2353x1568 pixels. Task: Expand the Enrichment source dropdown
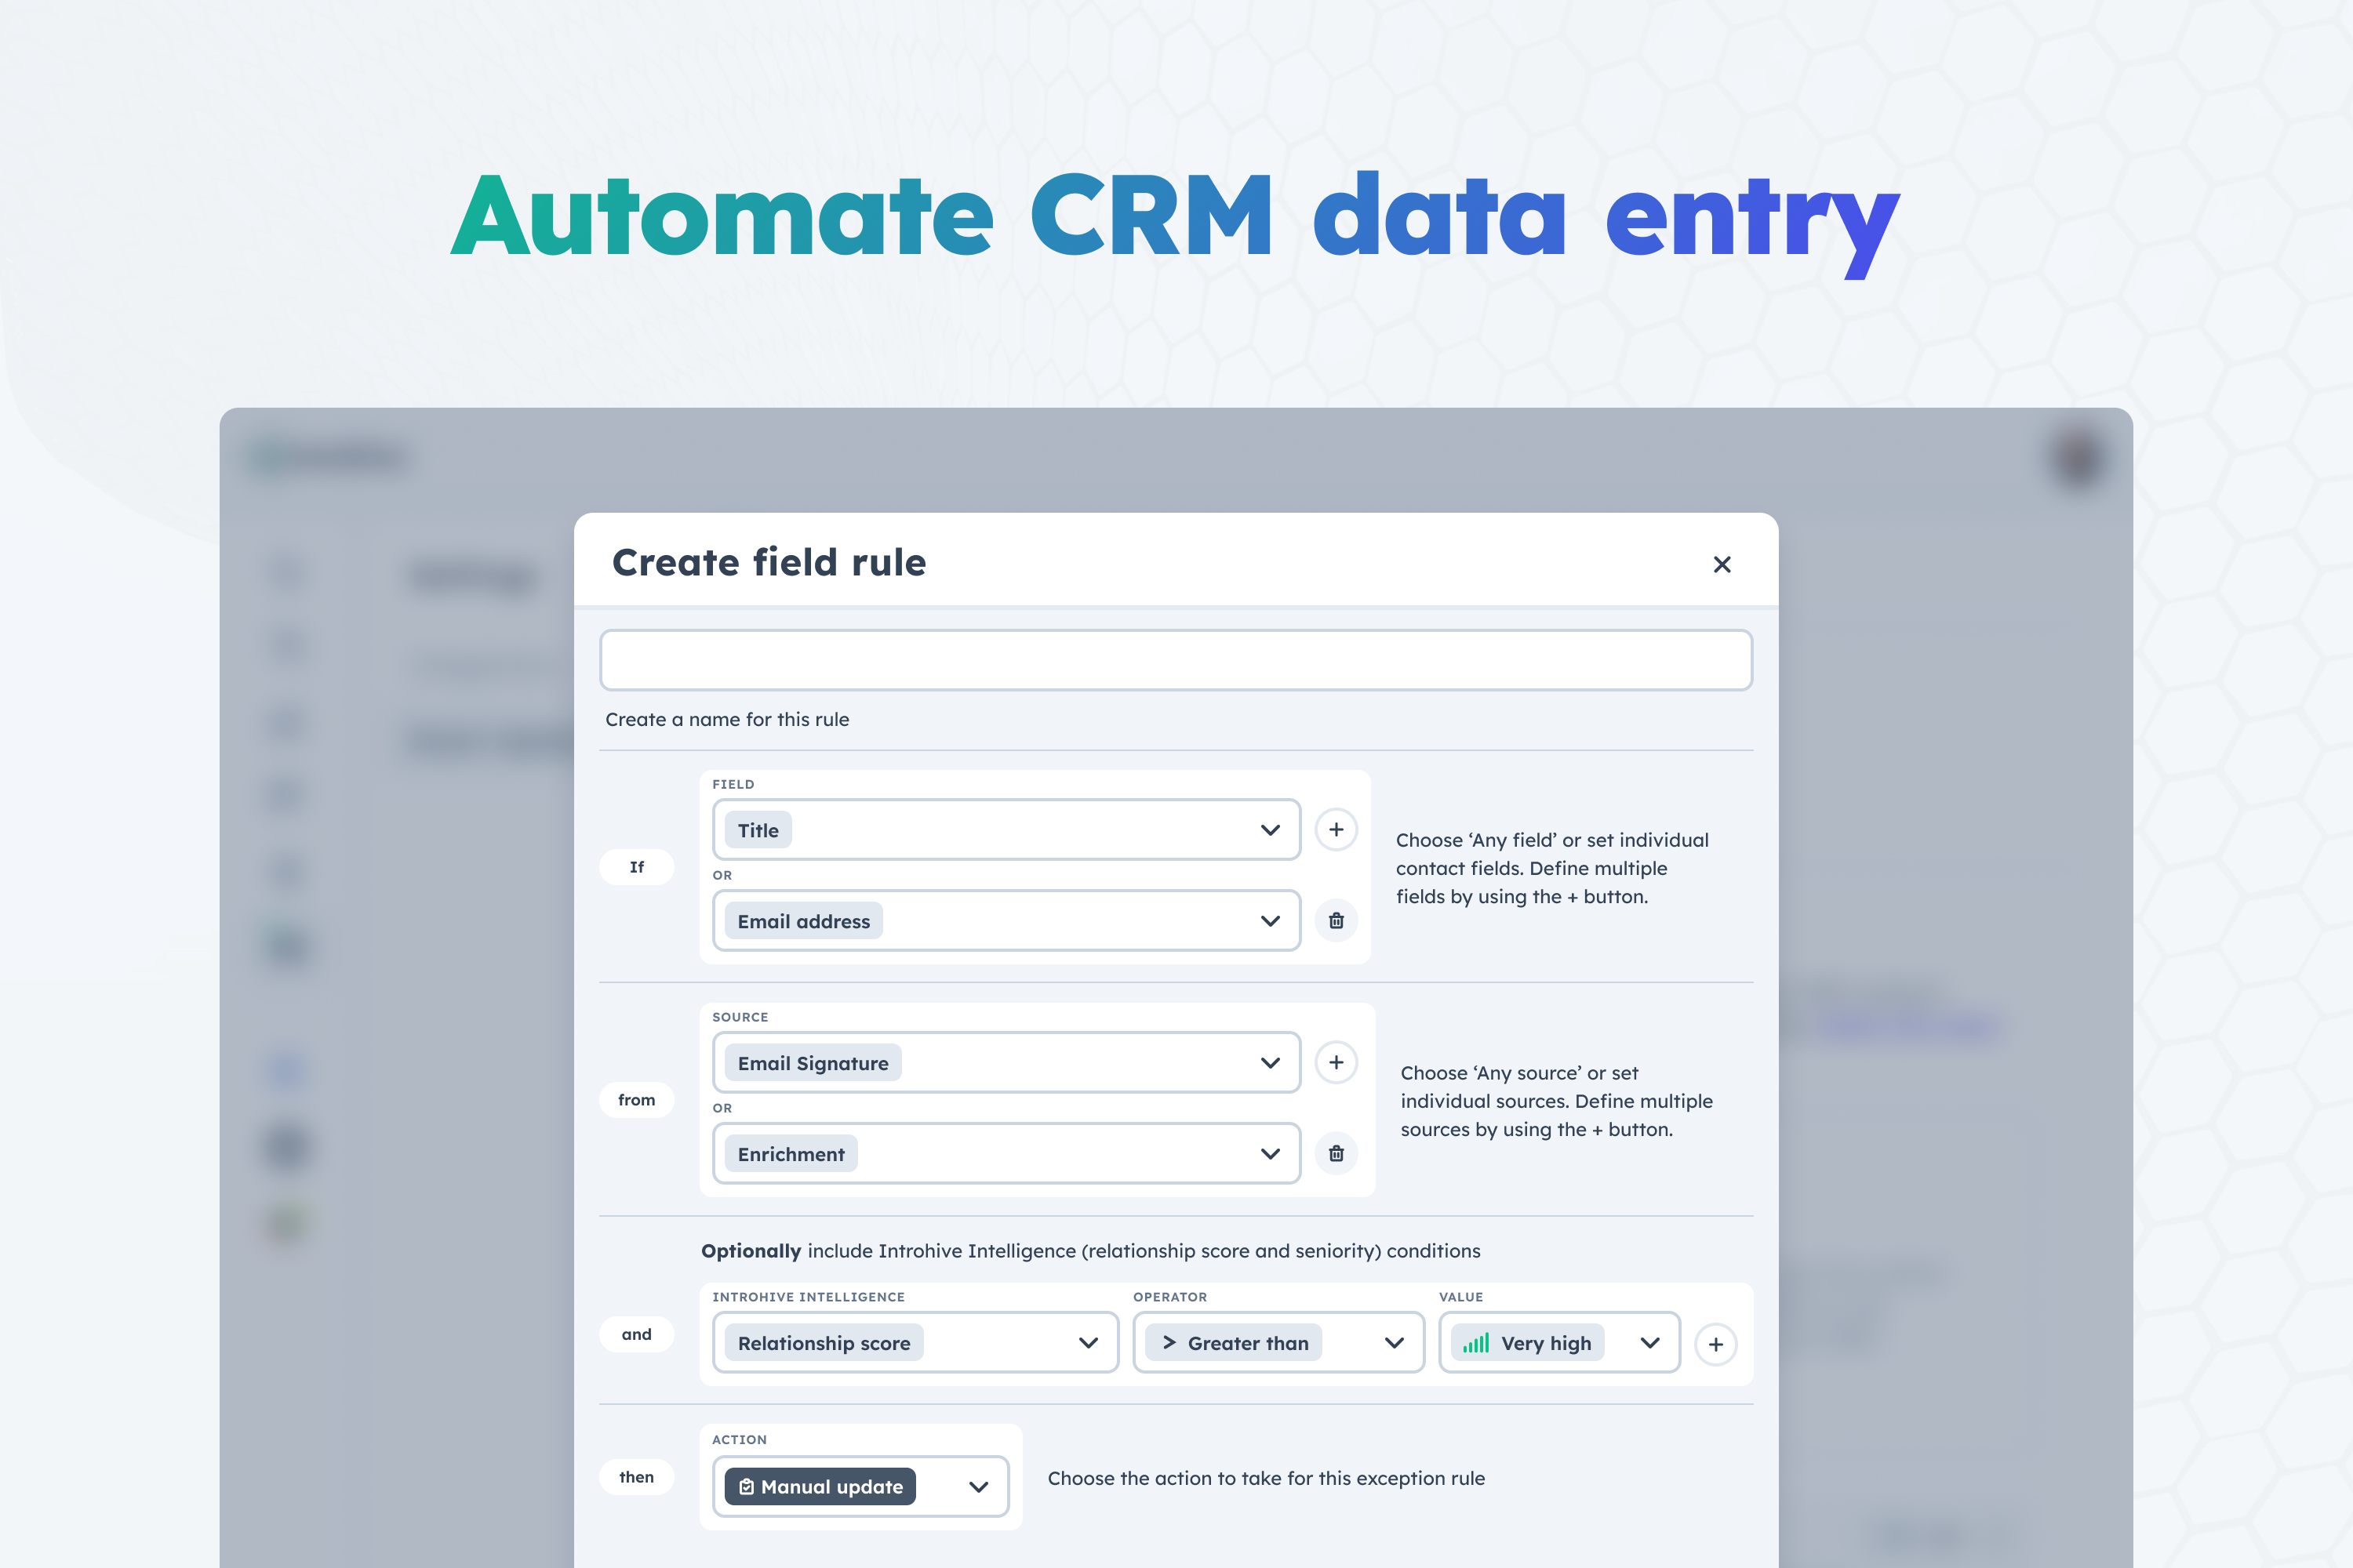1270,1154
